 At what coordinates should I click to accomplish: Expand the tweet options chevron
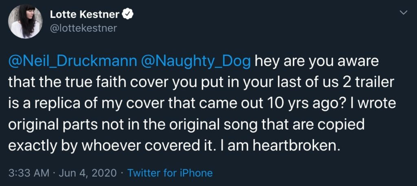click(404, 13)
